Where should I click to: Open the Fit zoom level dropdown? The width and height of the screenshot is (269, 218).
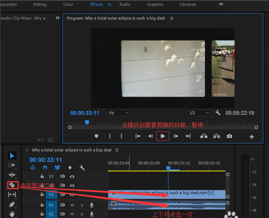[119, 113]
